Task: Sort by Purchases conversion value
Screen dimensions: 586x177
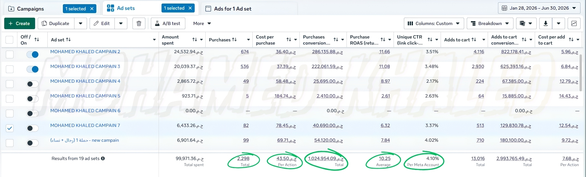Action: (x=336, y=39)
